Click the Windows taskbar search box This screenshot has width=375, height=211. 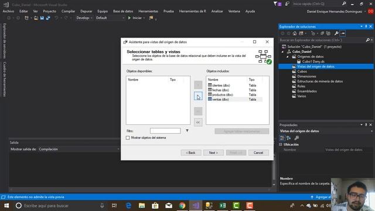pyautogui.click(x=60, y=206)
